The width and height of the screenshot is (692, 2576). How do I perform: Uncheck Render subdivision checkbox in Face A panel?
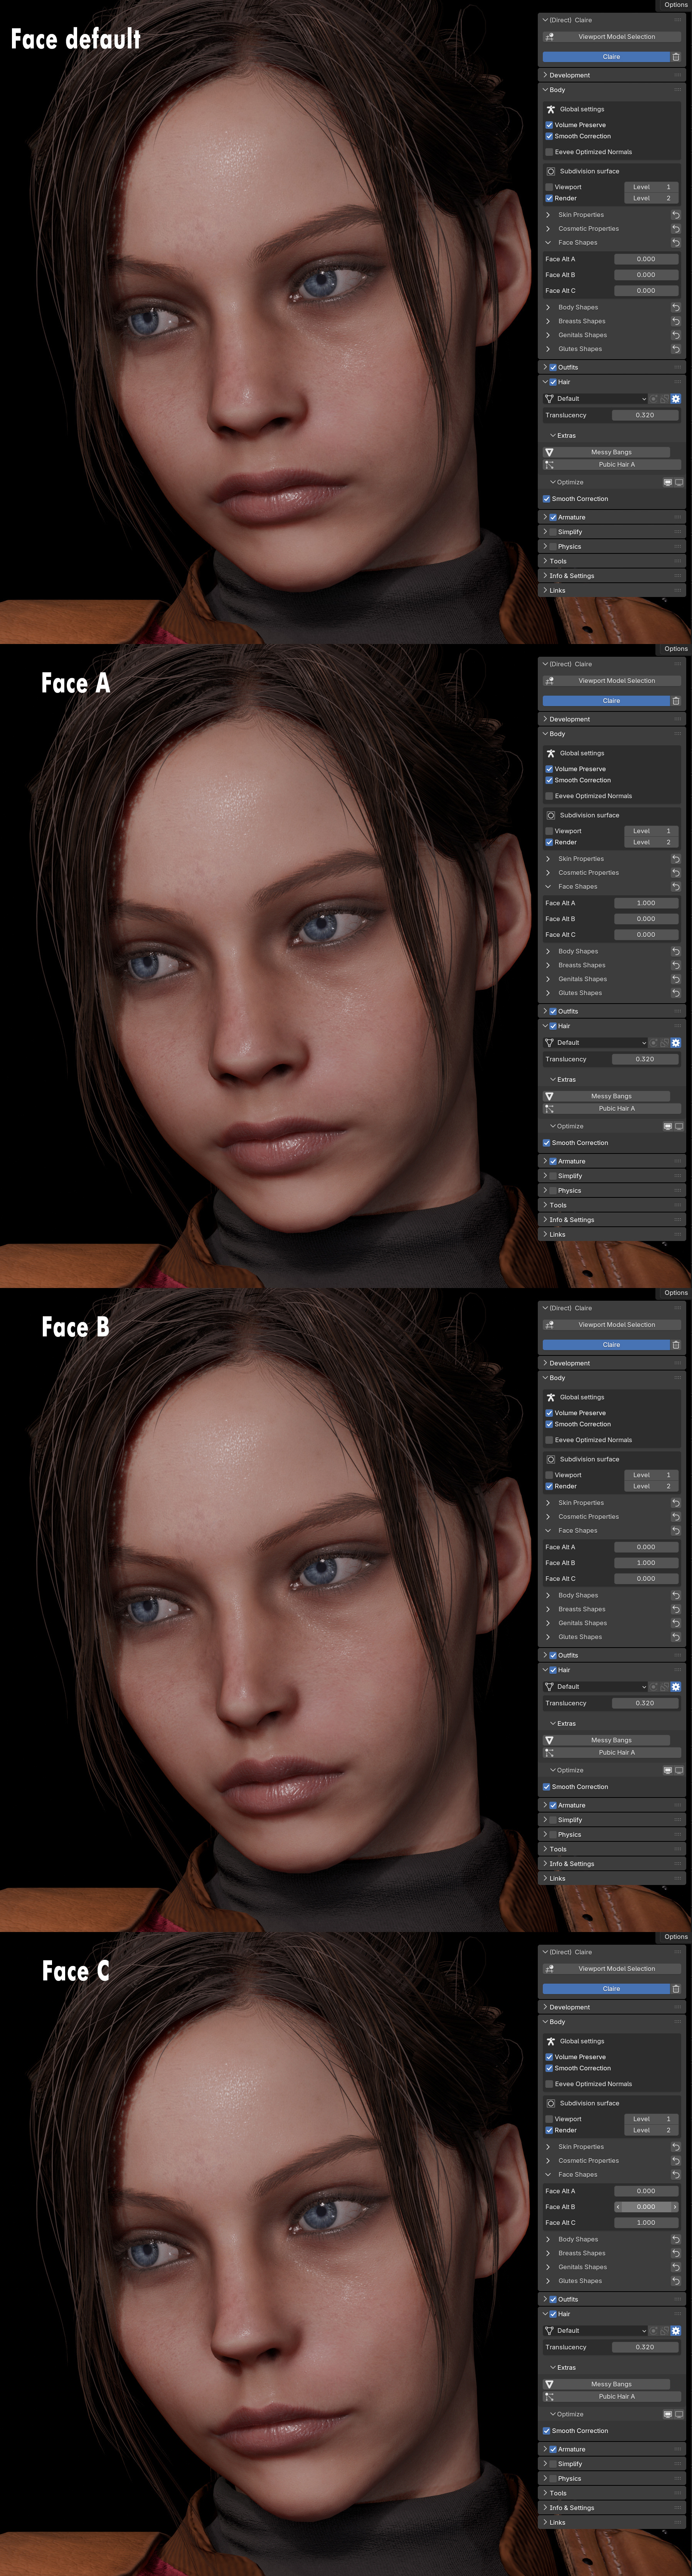point(549,842)
